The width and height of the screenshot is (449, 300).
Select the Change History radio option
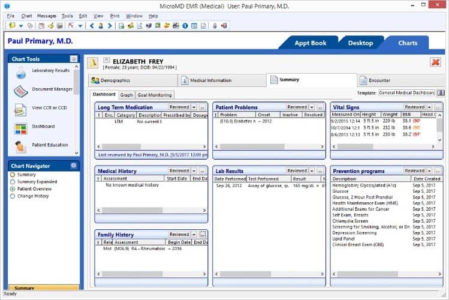click(13, 196)
